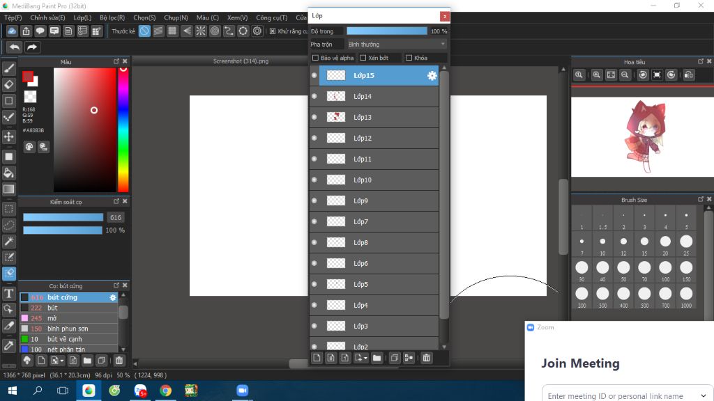Image resolution: width=714 pixels, height=401 pixels.
Task: Zoom in on the navigator panel
Action: click(597, 75)
